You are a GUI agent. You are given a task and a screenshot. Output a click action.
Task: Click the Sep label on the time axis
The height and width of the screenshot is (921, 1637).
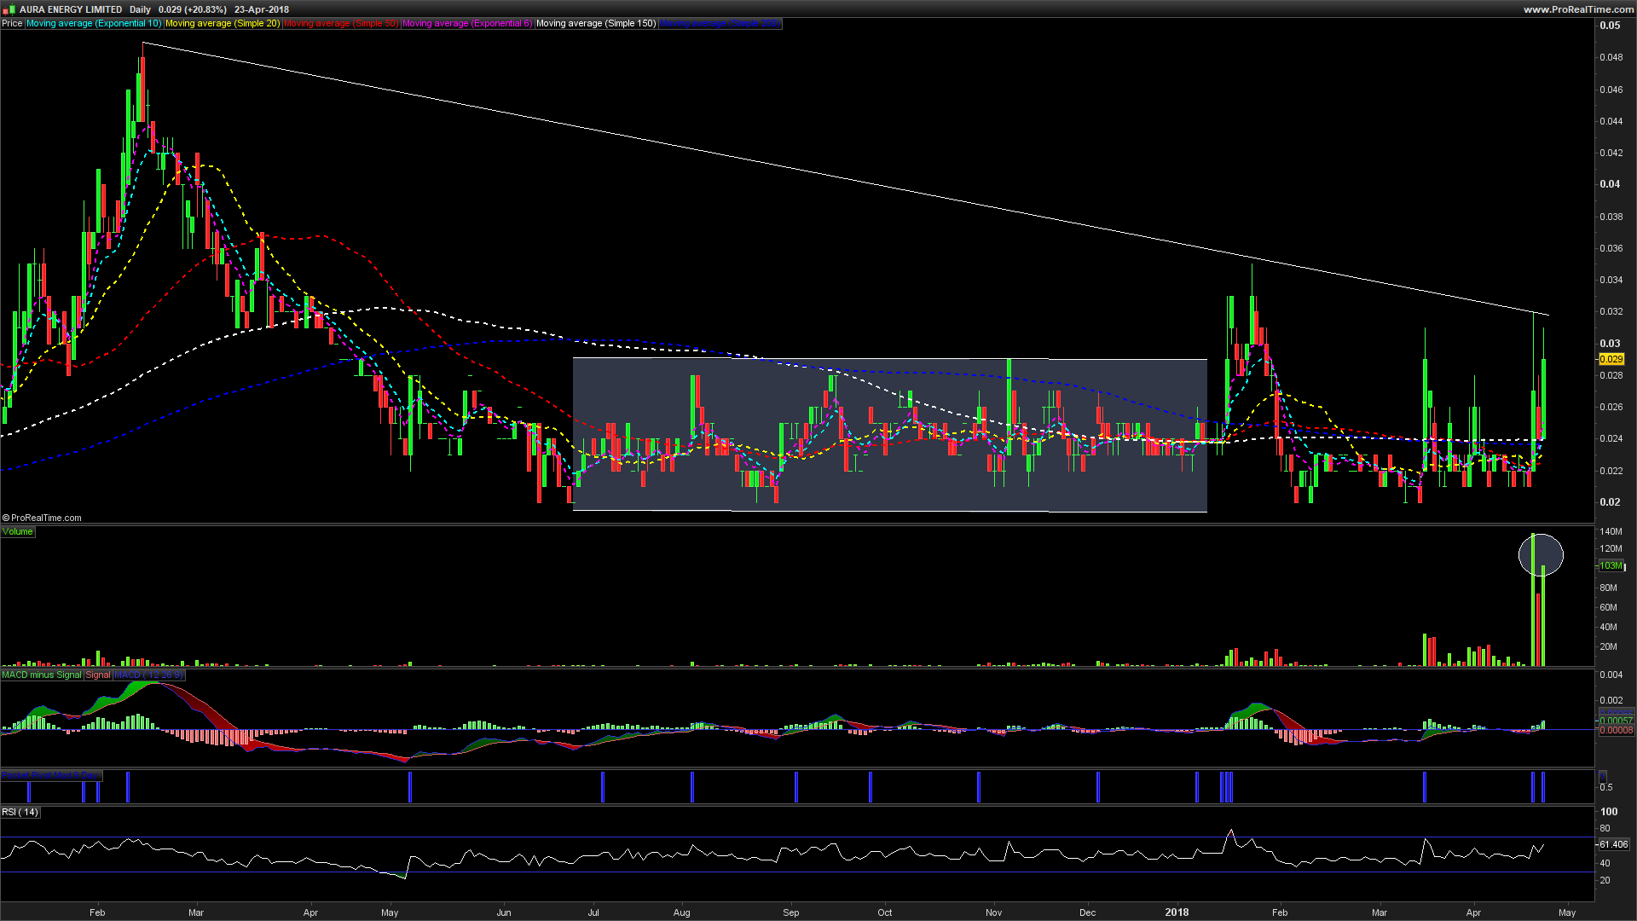[x=791, y=912]
